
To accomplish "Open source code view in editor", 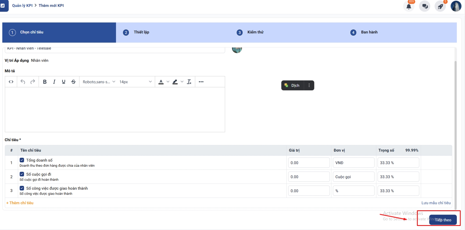I will pyautogui.click(x=11, y=82).
